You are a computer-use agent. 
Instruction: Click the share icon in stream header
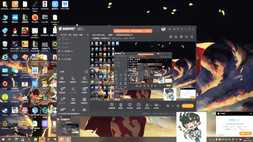point(192,37)
